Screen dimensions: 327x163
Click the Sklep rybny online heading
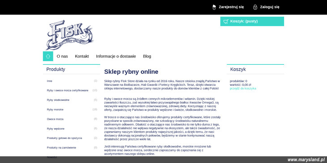pyautogui.click(x=131, y=72)
